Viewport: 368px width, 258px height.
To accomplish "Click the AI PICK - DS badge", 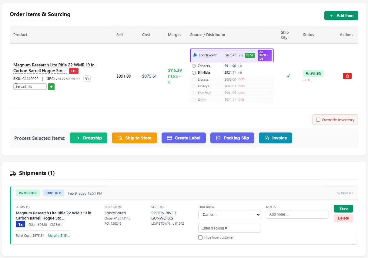I will pyautogui.click(x=264, y=55).
